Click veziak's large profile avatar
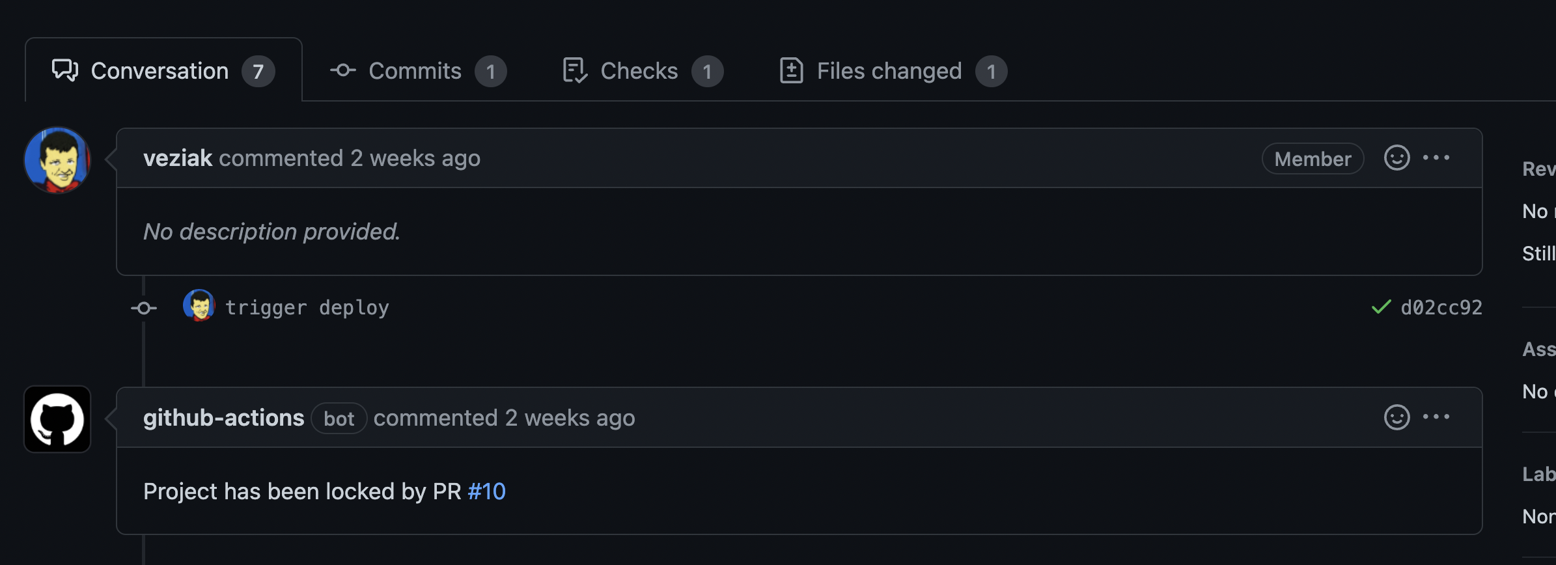1556x565 pixels. click(x=57, y=160)
